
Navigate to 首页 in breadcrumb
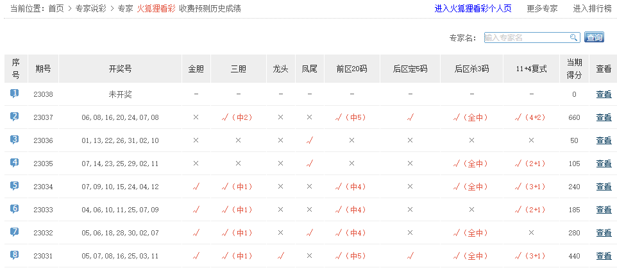(56, 9)
